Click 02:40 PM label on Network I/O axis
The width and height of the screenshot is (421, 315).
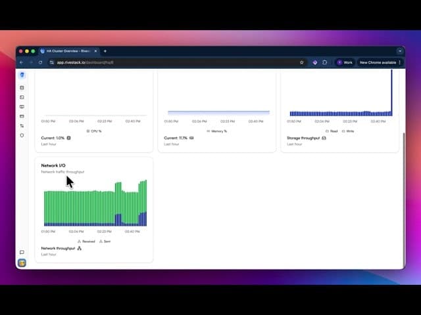(x=132, y=232)
